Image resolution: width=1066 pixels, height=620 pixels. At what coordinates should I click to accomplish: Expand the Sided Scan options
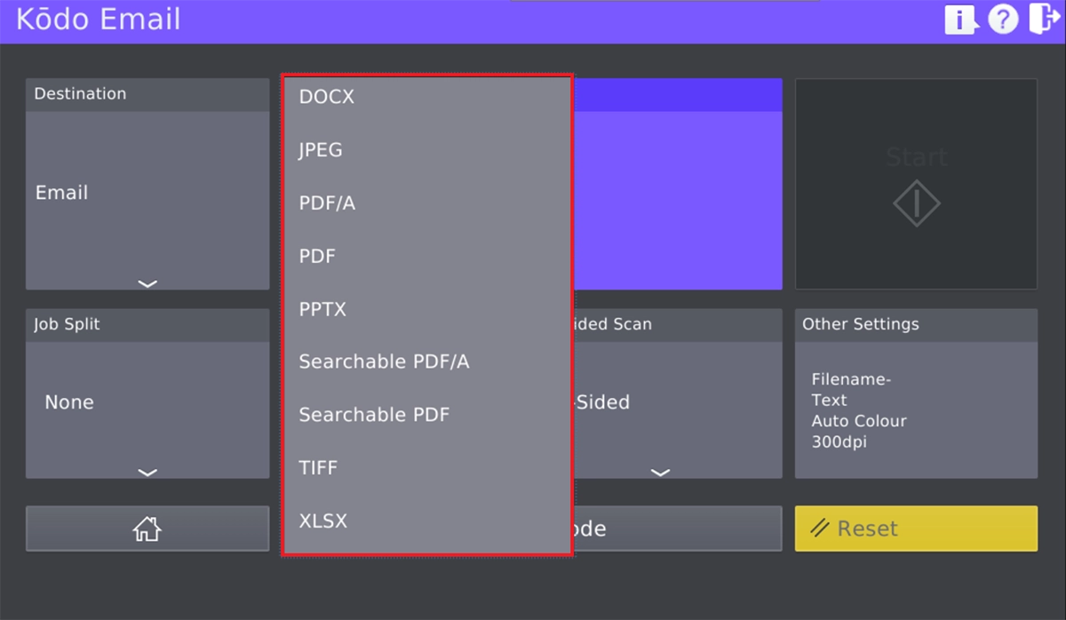pos(661,472)
